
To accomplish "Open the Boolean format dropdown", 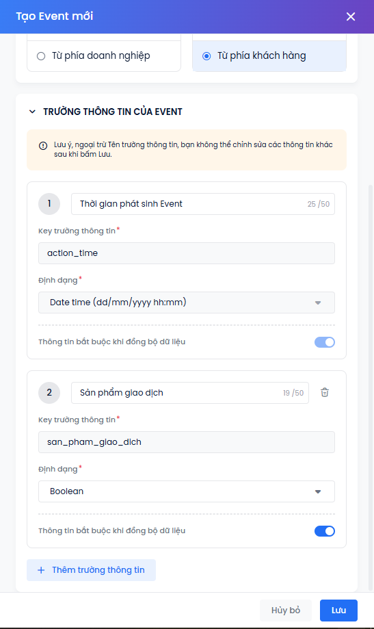I will (x=187, y=491).
